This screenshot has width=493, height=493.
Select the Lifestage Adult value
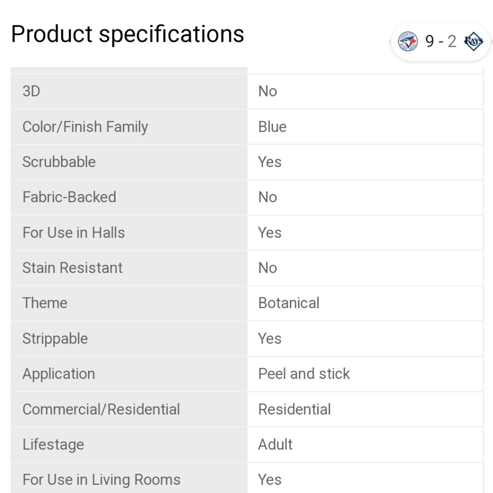276,444
